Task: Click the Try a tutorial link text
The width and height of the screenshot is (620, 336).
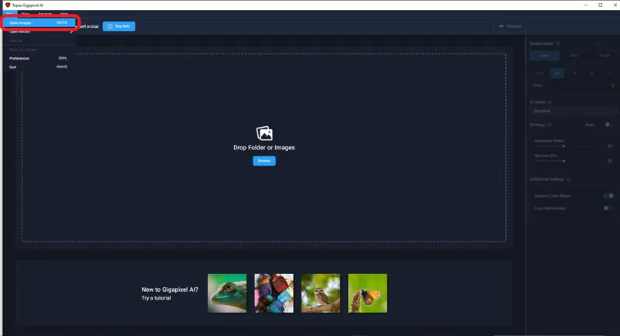Action: 157,298
